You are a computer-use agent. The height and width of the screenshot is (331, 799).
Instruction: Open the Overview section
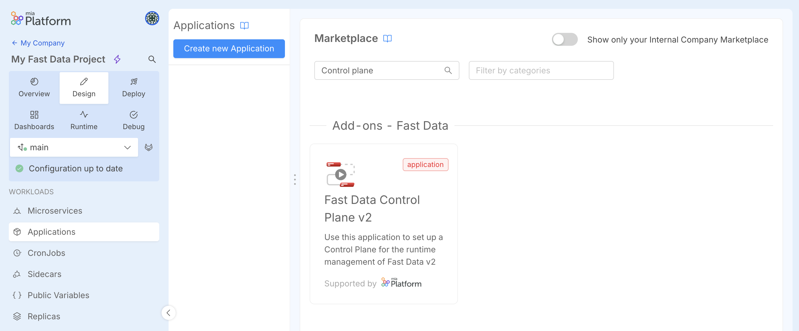tap(33, 88)
